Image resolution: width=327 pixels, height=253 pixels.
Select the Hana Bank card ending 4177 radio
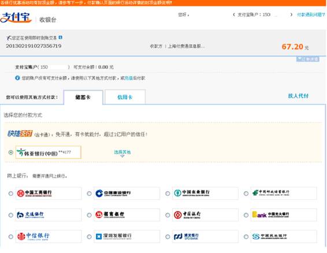point(11,153)
